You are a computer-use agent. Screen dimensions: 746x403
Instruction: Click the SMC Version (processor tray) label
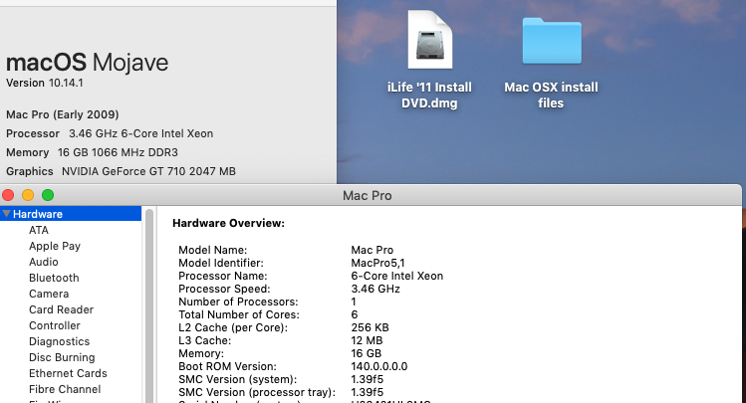pyautogui.click(x=257, y=392)
